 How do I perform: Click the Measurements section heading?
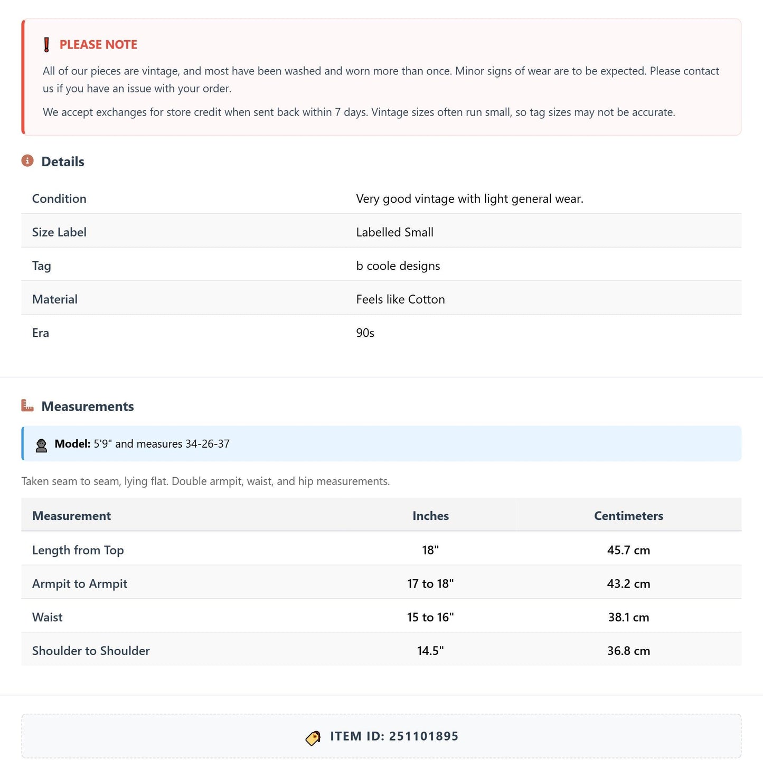[x=88, y=406]
